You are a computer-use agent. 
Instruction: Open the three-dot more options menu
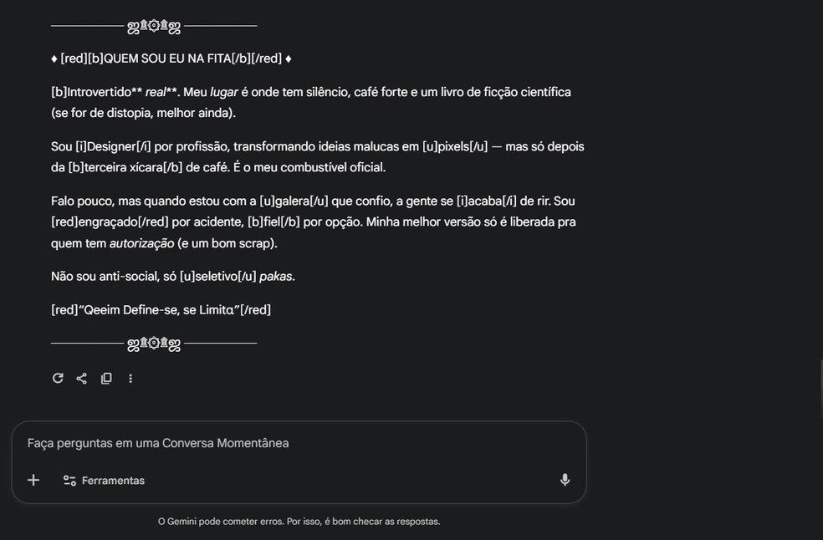[130, 379]
